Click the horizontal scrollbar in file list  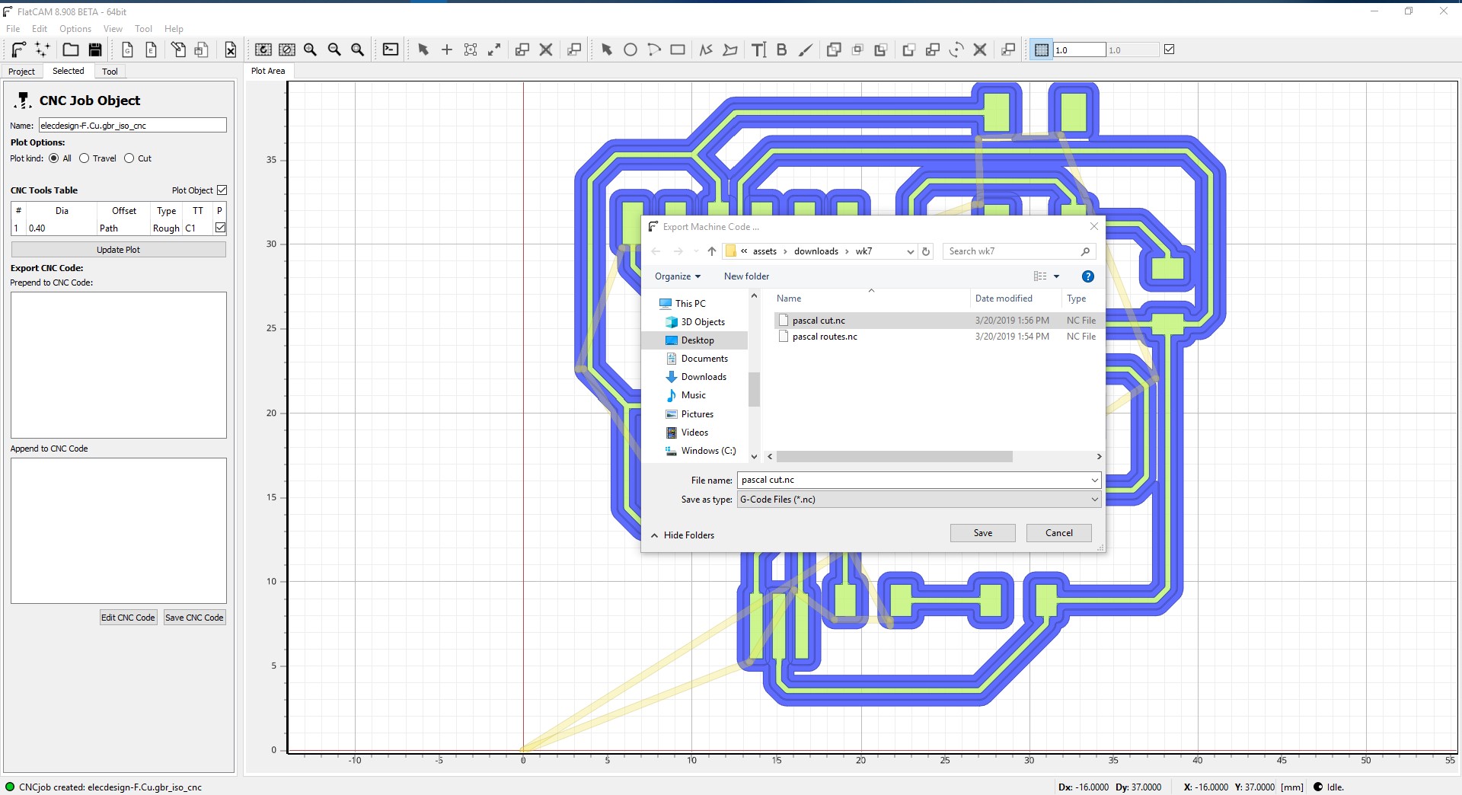pyautogui.click(x=894, y=457)
